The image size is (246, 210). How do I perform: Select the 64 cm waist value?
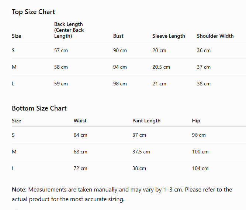80,135
